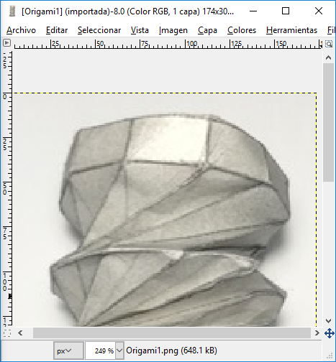Open the Herramientas menu

click(x=291, y=30)
